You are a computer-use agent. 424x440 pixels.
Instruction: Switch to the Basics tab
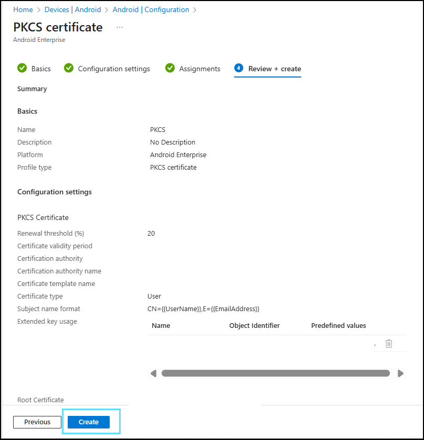41,69
